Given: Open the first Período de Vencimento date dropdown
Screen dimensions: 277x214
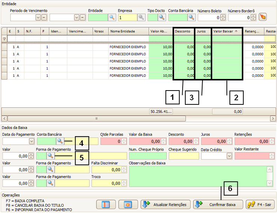Looking at the screenshot, I should tap(38, 18).
